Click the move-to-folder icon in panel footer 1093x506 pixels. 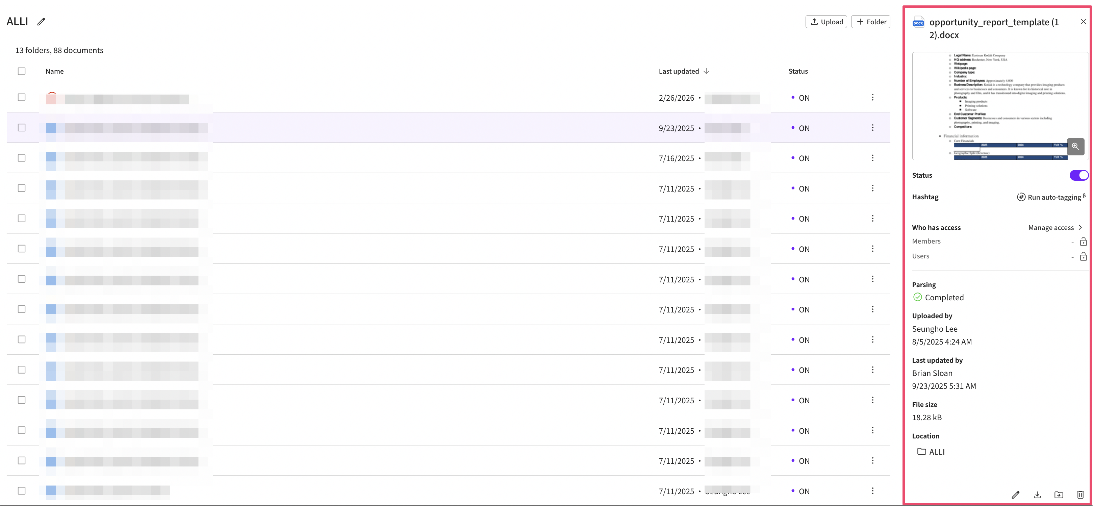[x=1059, y=495]
